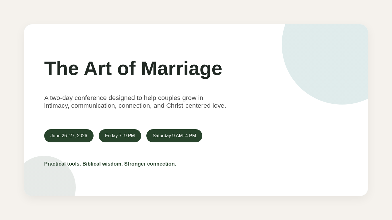Screen dimensions: 392x220
Task: Click the word of in the title
Action: [126, 68]
